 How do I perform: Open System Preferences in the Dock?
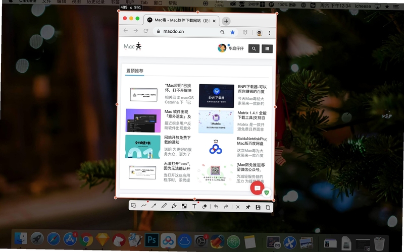pyautogui.click(x=200, y=241)
